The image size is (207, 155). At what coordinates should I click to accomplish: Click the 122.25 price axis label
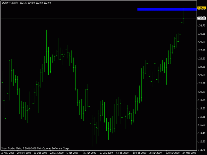(x=202, y=84)
